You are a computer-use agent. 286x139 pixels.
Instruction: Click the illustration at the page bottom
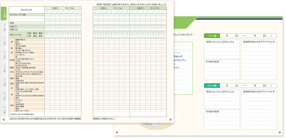point(150,125)
